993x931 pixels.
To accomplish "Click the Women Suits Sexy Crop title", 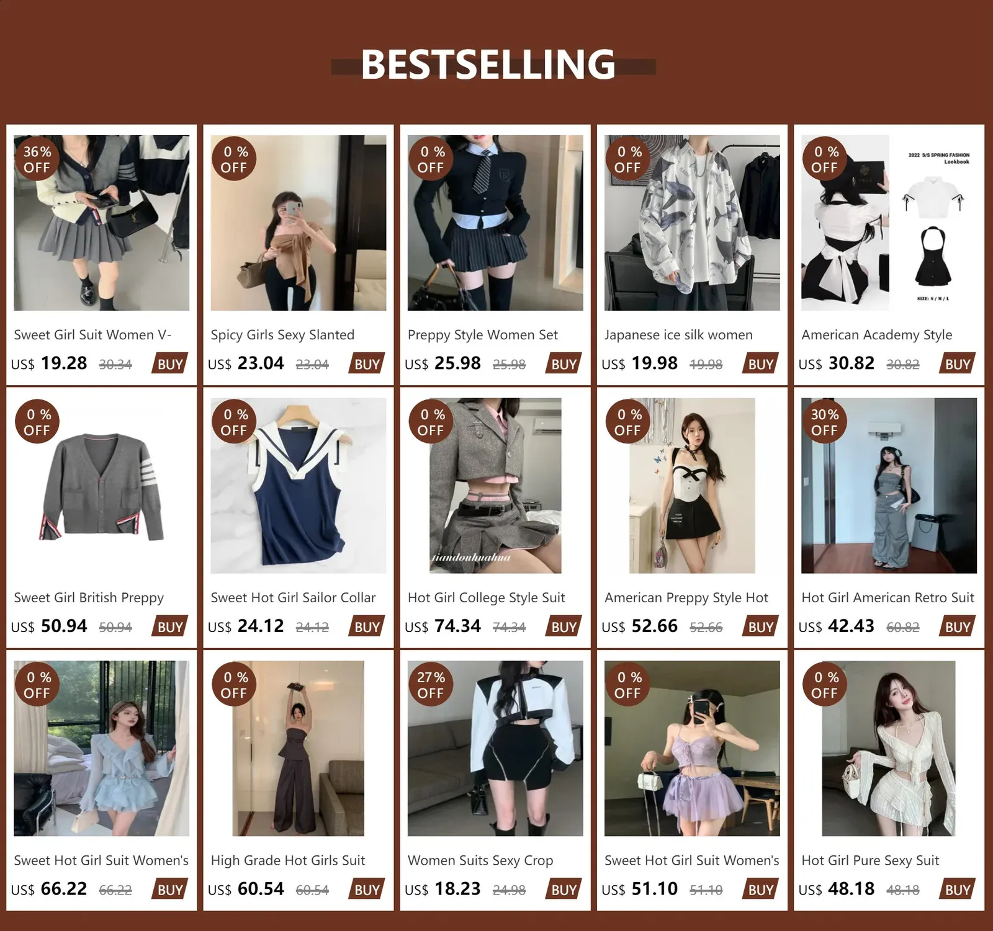I will click(480, 861).
